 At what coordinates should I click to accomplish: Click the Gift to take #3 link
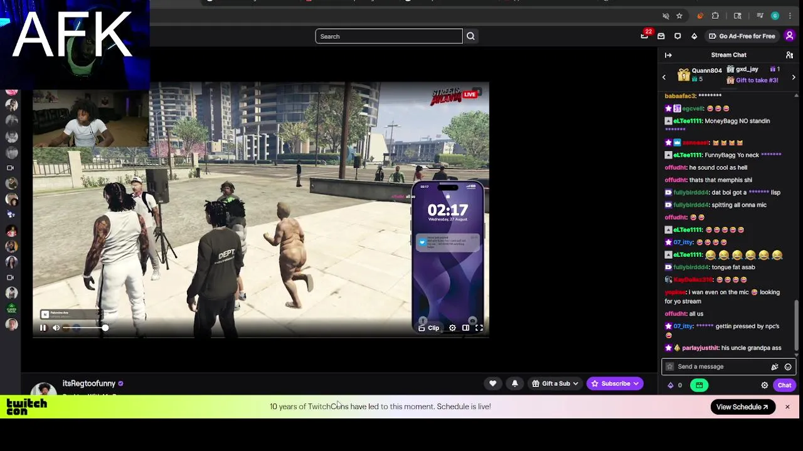pyautogui.click(x=757, y=80)
